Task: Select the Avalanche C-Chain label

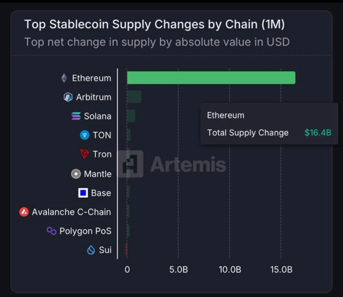Action: click(71, 212)
